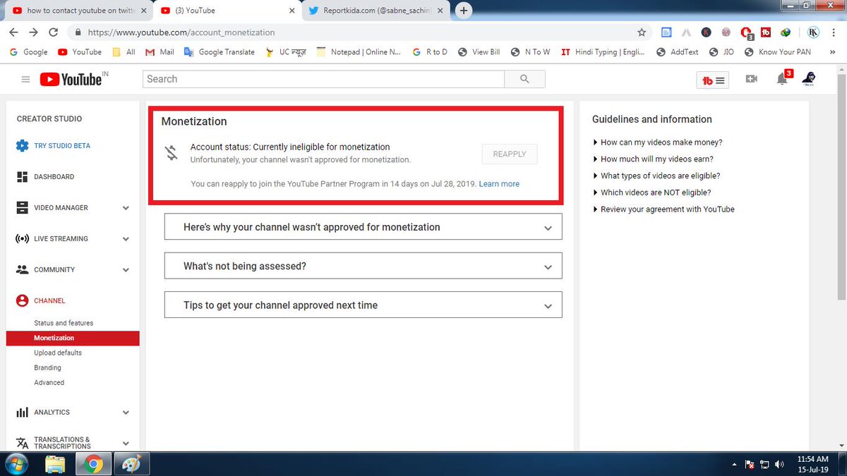The width and height of the screenshot is (847, 476).
Task: Select Status and features
Action: pos(64,323)
